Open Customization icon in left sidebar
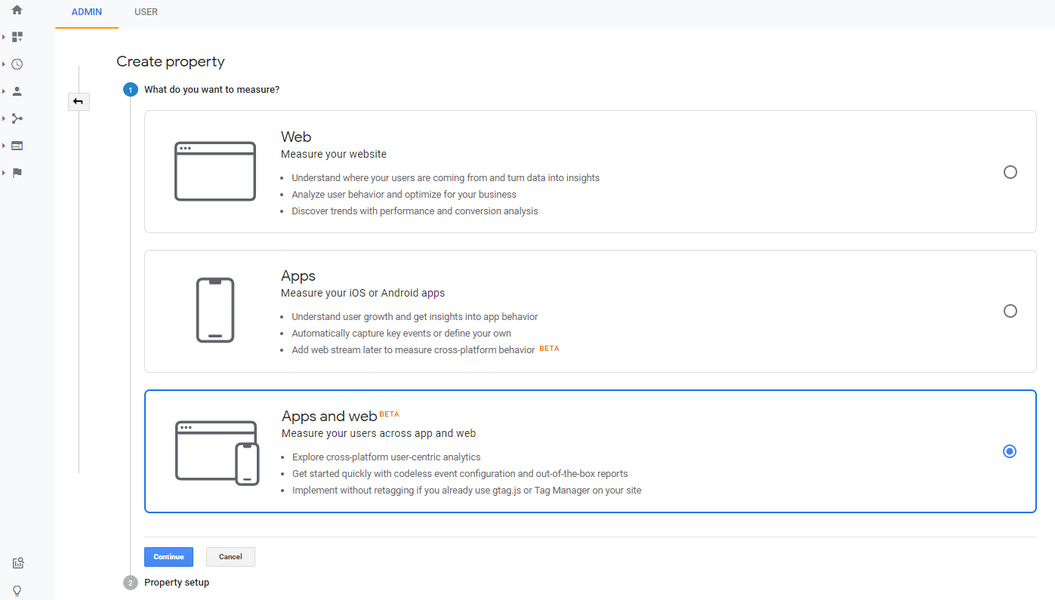 [17, 37]
